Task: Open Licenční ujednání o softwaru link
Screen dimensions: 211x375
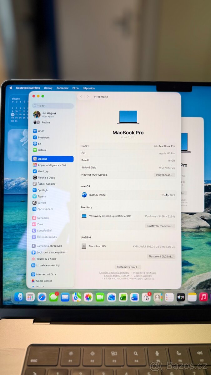Action: click(114, 273)
